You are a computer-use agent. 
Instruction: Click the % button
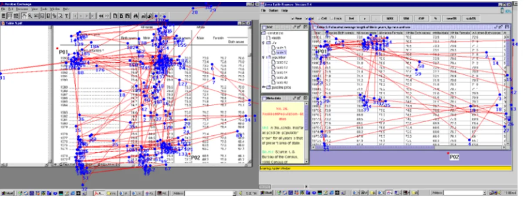click(x=435, y=19)
